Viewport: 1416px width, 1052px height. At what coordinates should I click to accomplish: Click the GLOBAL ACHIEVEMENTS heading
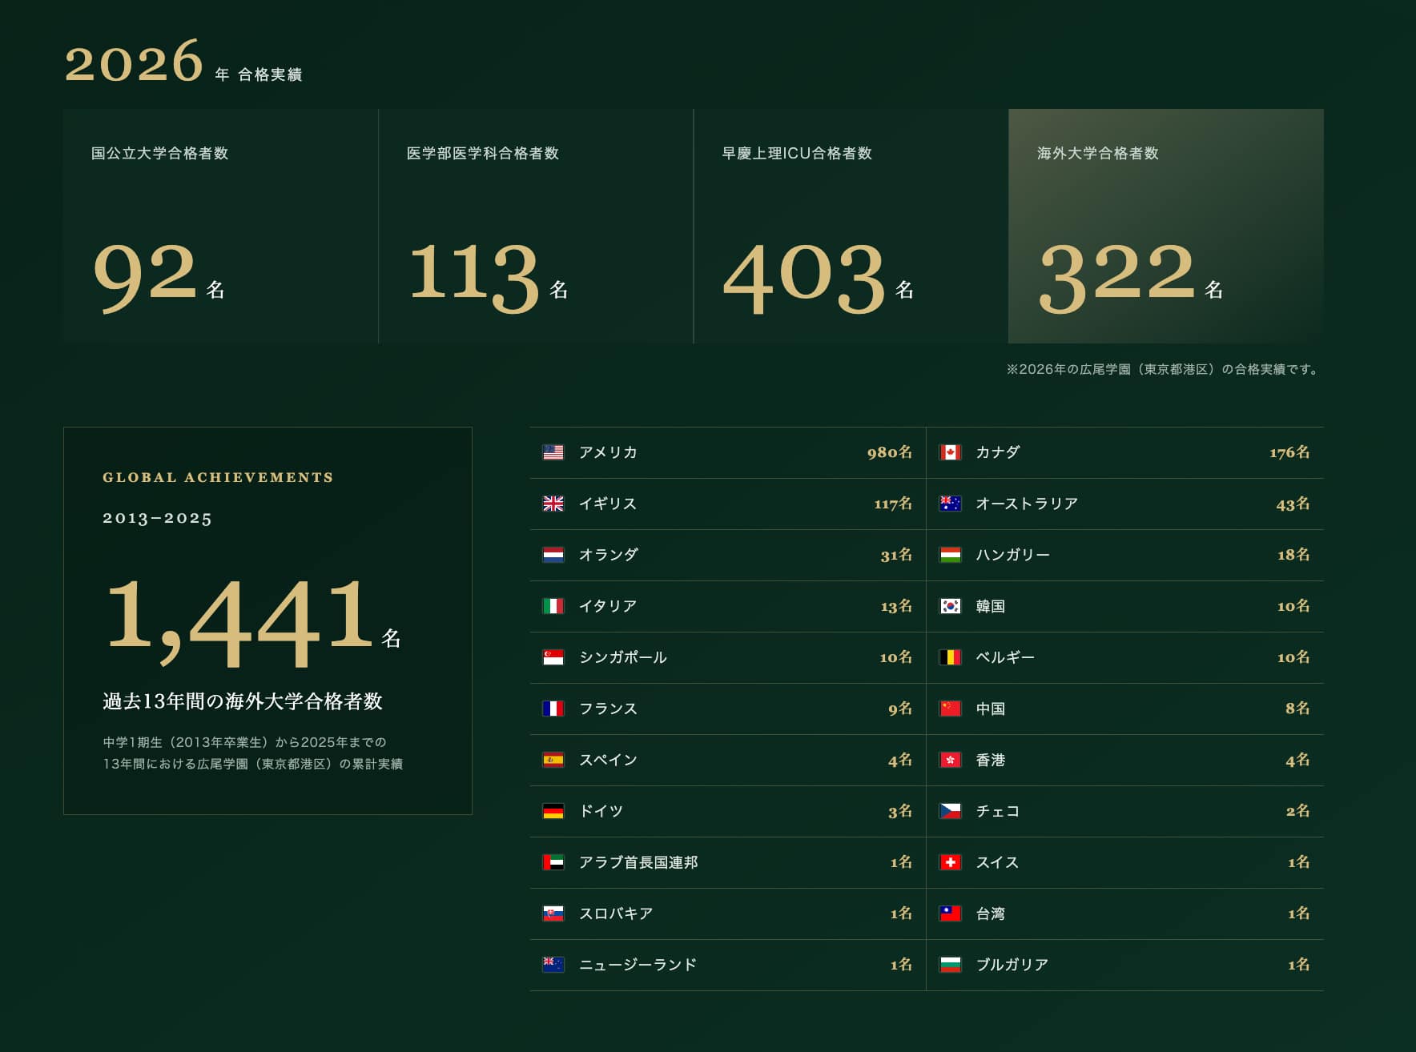point(218,477)
